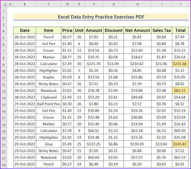This screenshot has height=169, width=191.
Task: Click the 'Discount' header cell
Action: 113,30
